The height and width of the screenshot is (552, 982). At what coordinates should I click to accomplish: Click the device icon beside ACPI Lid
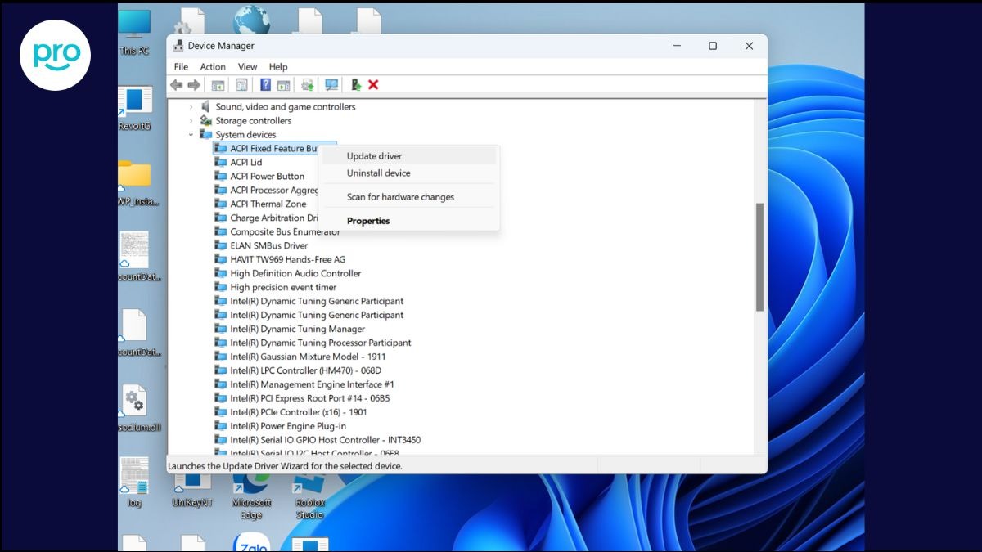tap(220, 163)
